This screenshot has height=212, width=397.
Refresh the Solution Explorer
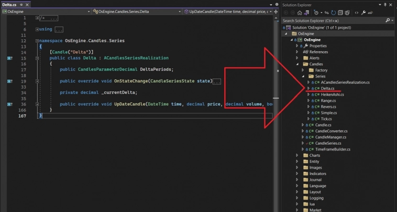pos(334,13)
